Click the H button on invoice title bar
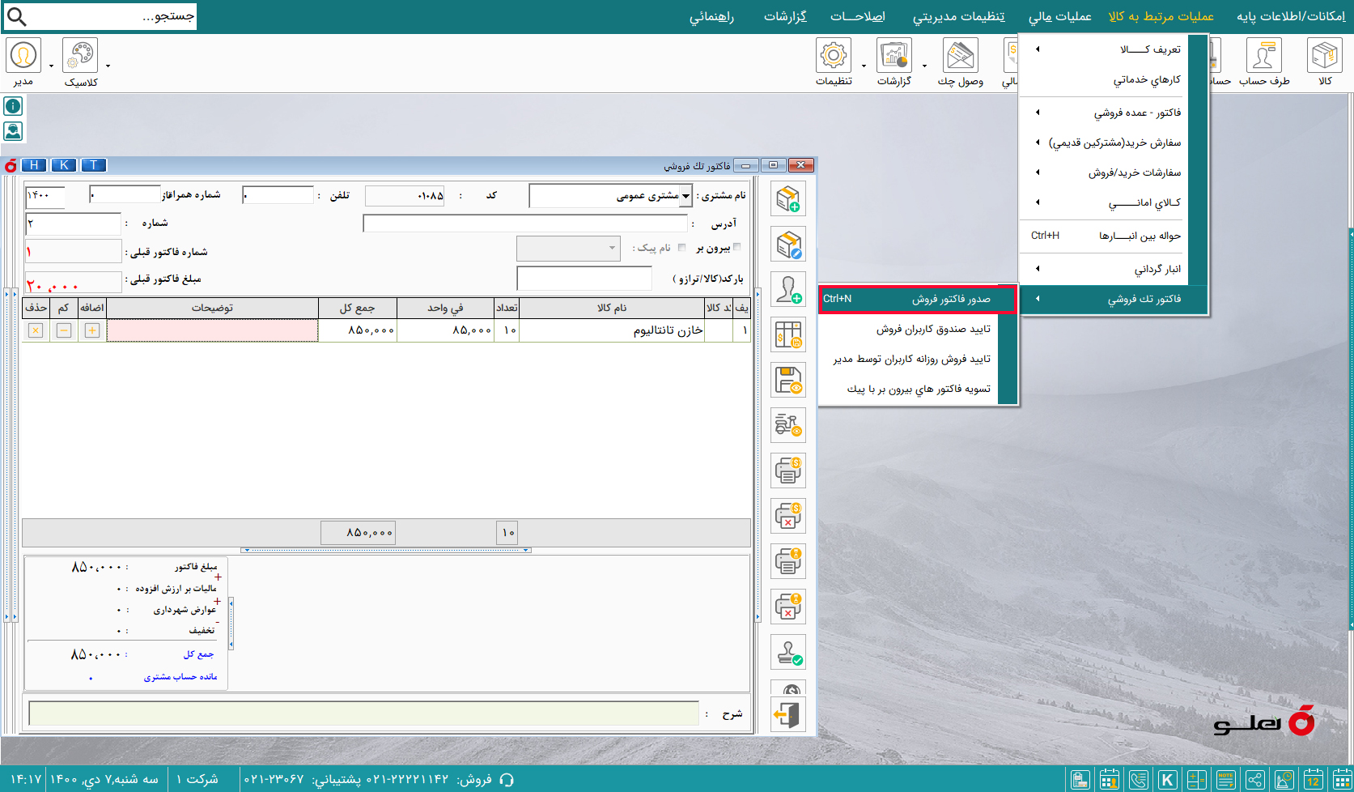This screenshot has width=1354, height=792. click(x=34, y=165)
